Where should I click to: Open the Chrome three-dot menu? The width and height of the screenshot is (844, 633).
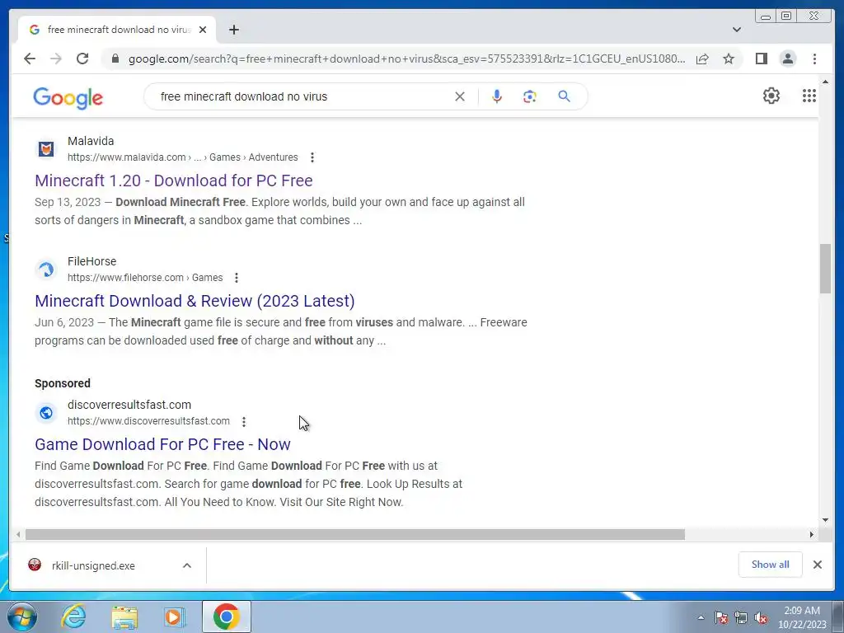(815, 59)
